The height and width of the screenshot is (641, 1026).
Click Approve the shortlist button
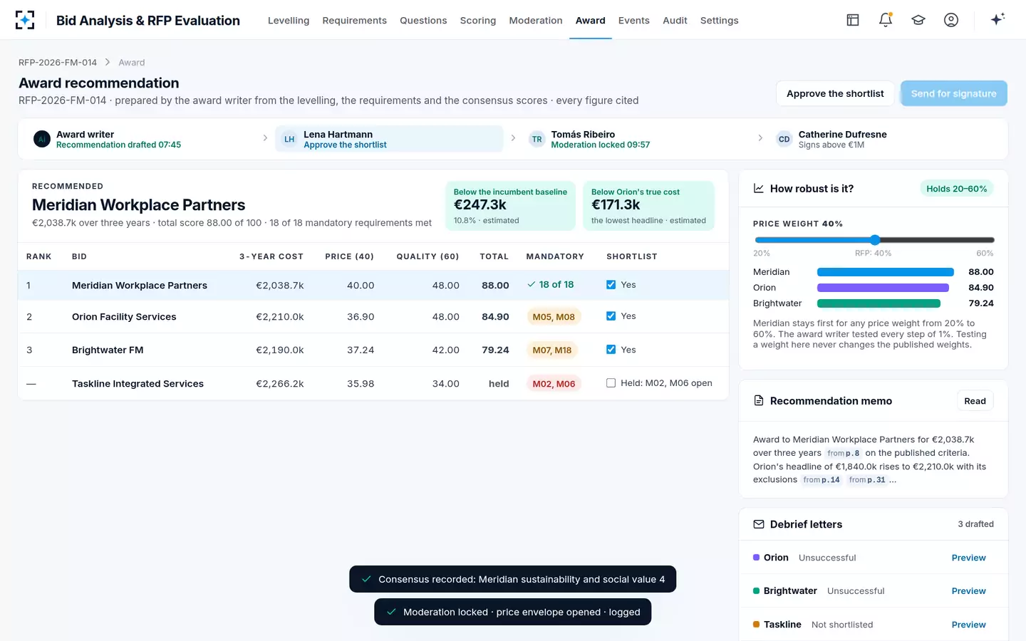pyautogui.click(x=835, y=93)
